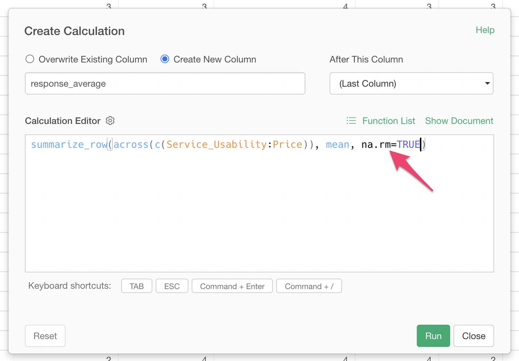Select Create New Column radio button
Viewport: 519px width, 361px height.
coord(165,59)
